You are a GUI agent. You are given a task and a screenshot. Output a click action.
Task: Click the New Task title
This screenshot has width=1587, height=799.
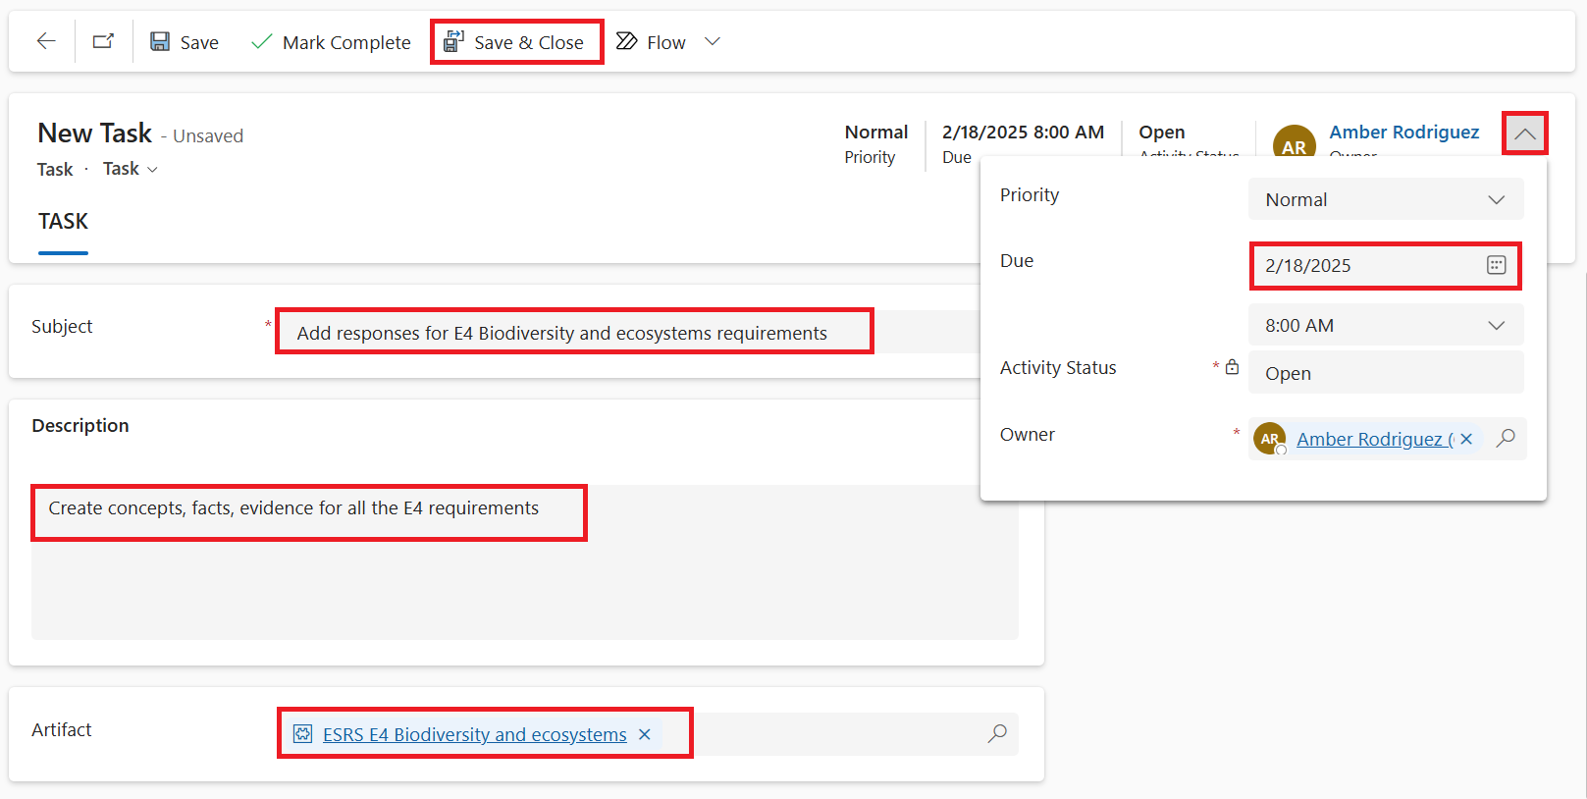pyautogui.click(x=95, y=133)
